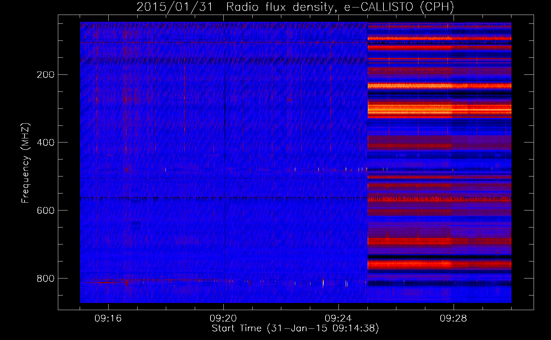Click the 600 frequency tick label

click(x=46, y=210)
